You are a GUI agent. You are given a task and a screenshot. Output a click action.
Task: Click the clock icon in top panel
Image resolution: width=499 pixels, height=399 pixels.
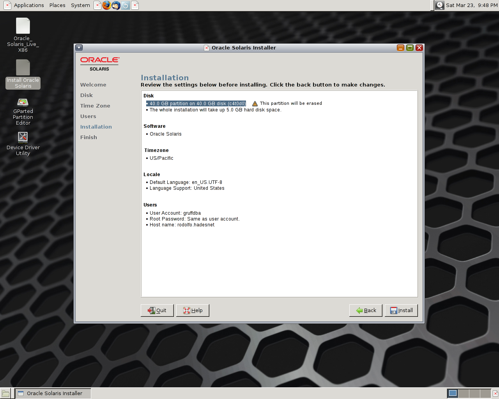click(440, 5)
